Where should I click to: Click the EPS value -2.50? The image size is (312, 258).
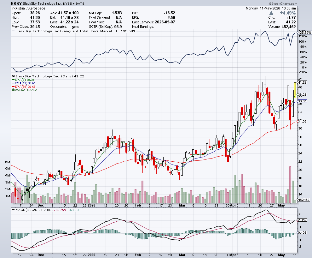[x=171, y=18]
